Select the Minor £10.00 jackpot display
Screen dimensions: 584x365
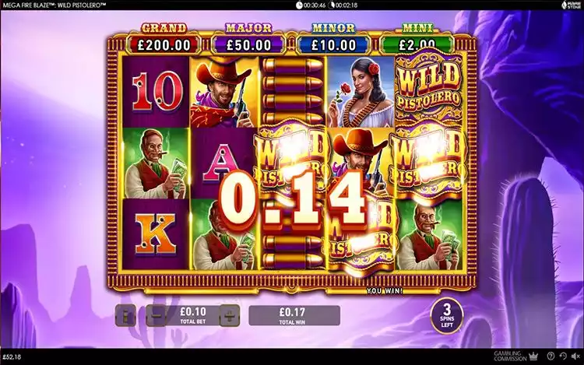pyautogui.click(x=333, y=40)
